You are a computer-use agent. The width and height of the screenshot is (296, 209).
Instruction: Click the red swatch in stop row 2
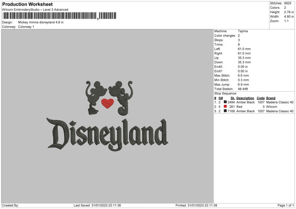coord(225,106)
